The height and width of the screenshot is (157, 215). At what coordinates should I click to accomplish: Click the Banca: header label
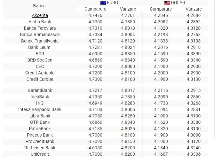40,6
